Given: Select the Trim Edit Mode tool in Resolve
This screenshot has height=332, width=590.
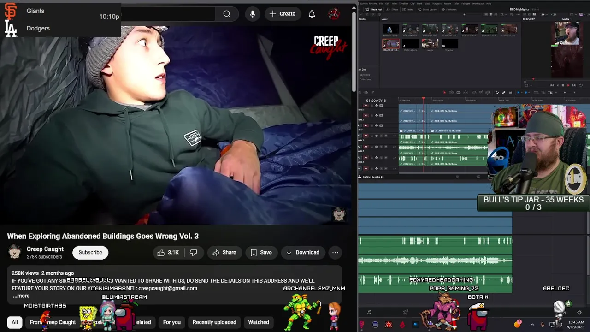Looking at the screenshot, I should tap(452, 93).
